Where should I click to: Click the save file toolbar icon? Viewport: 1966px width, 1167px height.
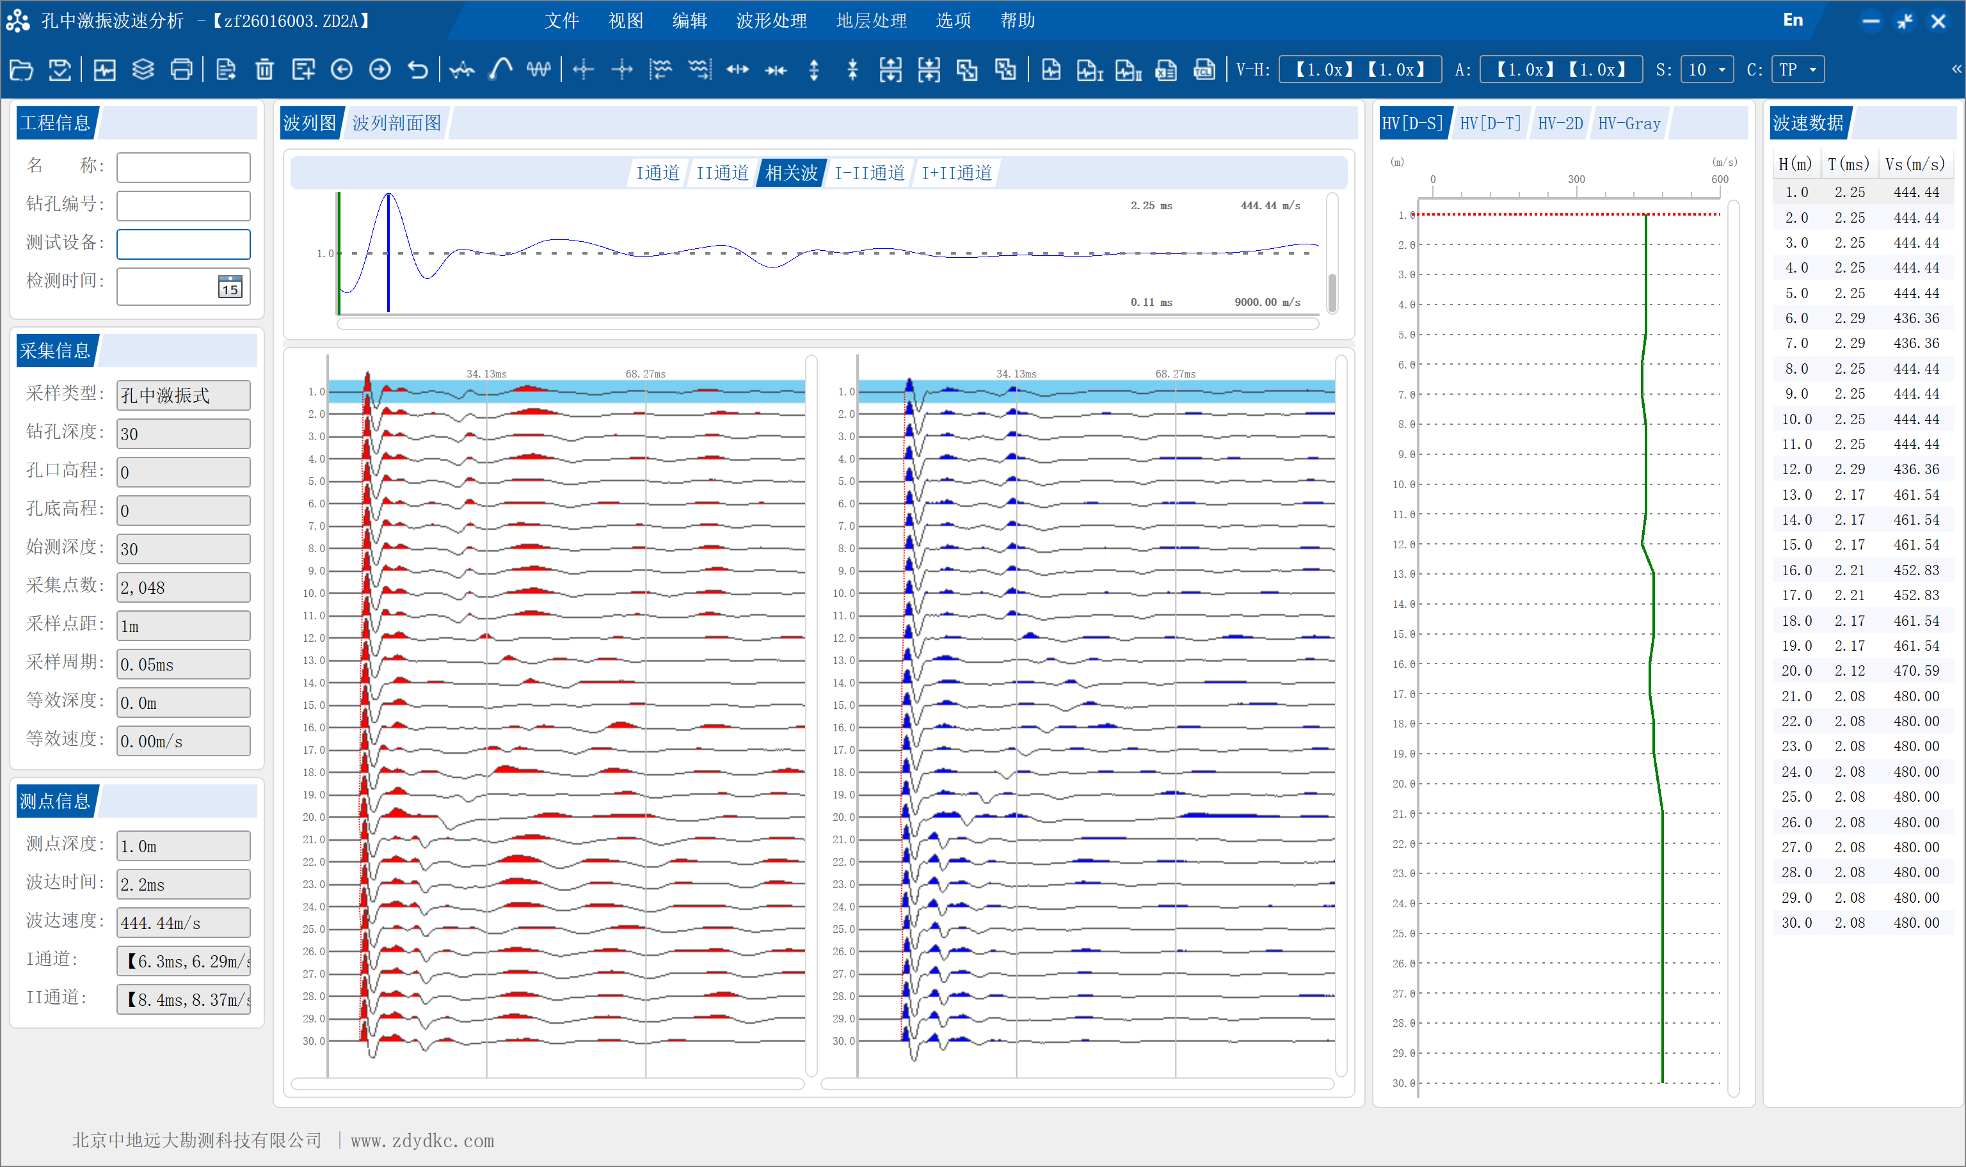(60, 70)
